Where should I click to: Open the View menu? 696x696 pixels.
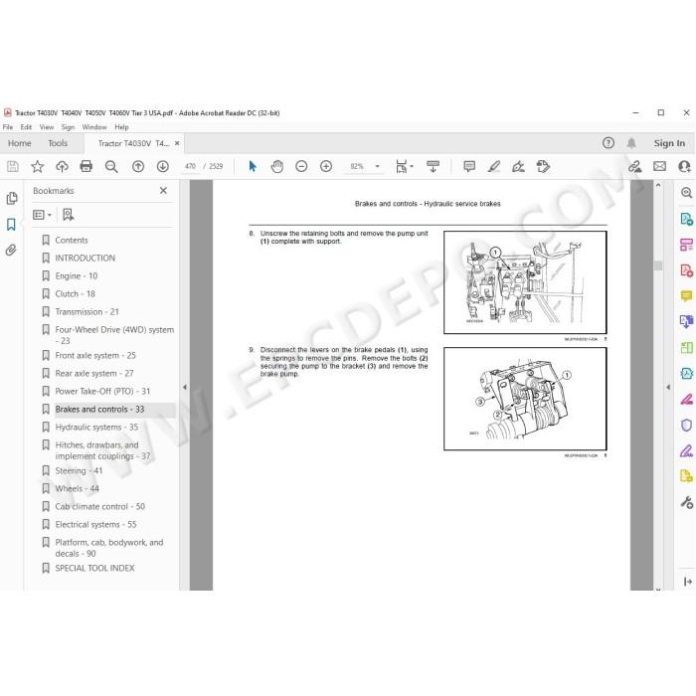(x=47, y=127)
